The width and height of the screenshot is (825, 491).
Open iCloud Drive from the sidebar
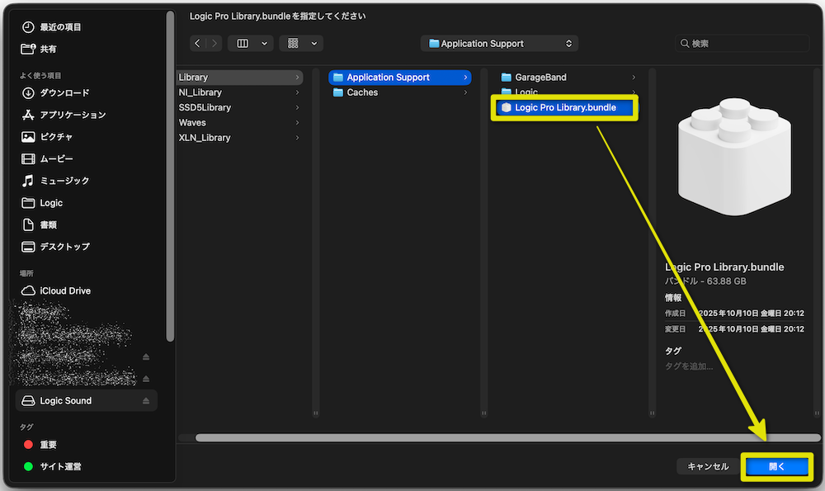pos(64,290)
